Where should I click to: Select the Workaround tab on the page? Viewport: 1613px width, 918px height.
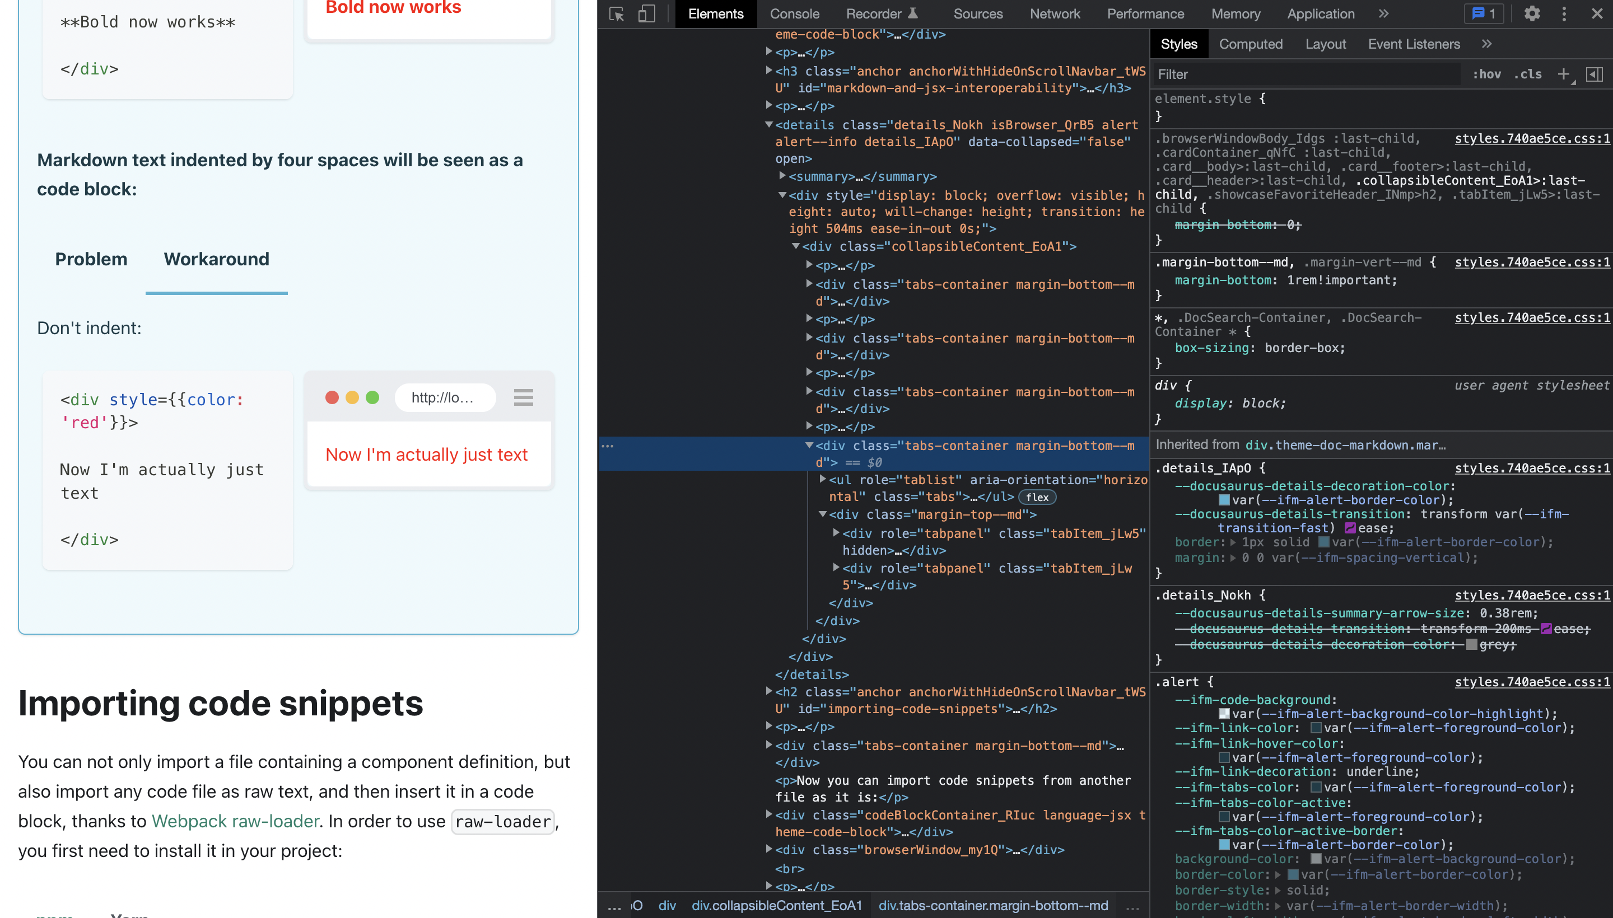(x=216, y=259)
